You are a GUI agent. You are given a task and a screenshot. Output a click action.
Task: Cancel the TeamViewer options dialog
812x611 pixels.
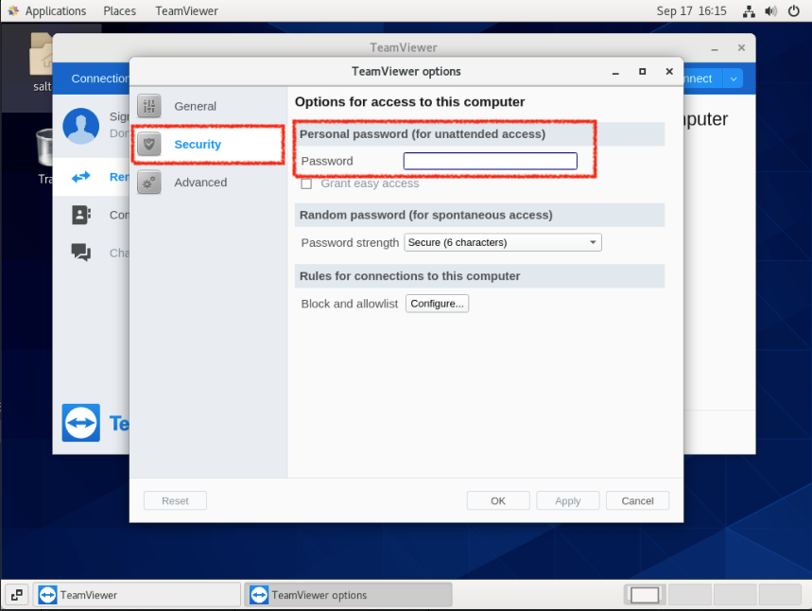click(637, 500)
